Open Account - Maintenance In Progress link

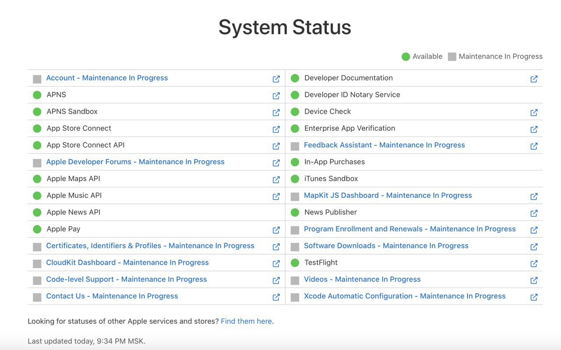[107, 78]
